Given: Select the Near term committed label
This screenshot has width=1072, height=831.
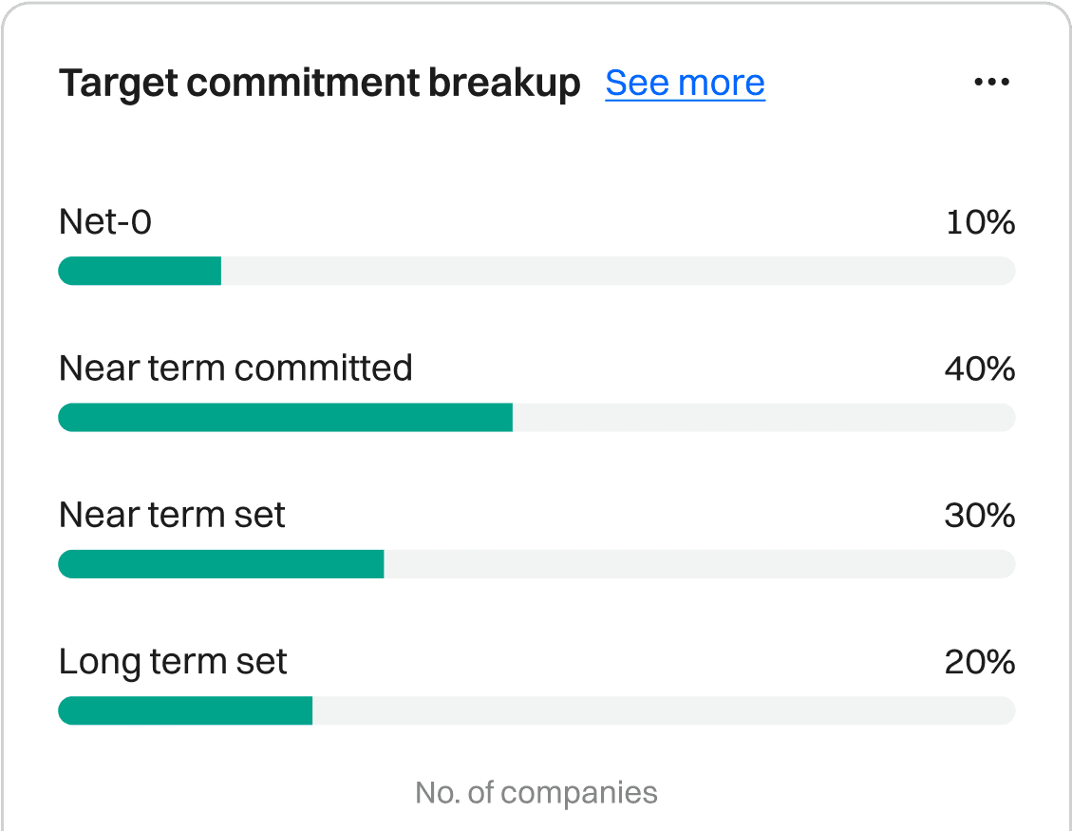Looking at the screenshot, I should [235, 368].
